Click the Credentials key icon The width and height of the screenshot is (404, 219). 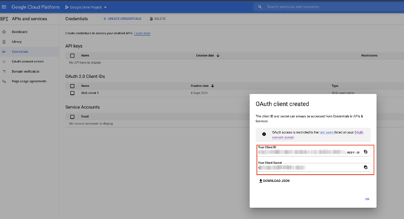(x=4, y=52)
